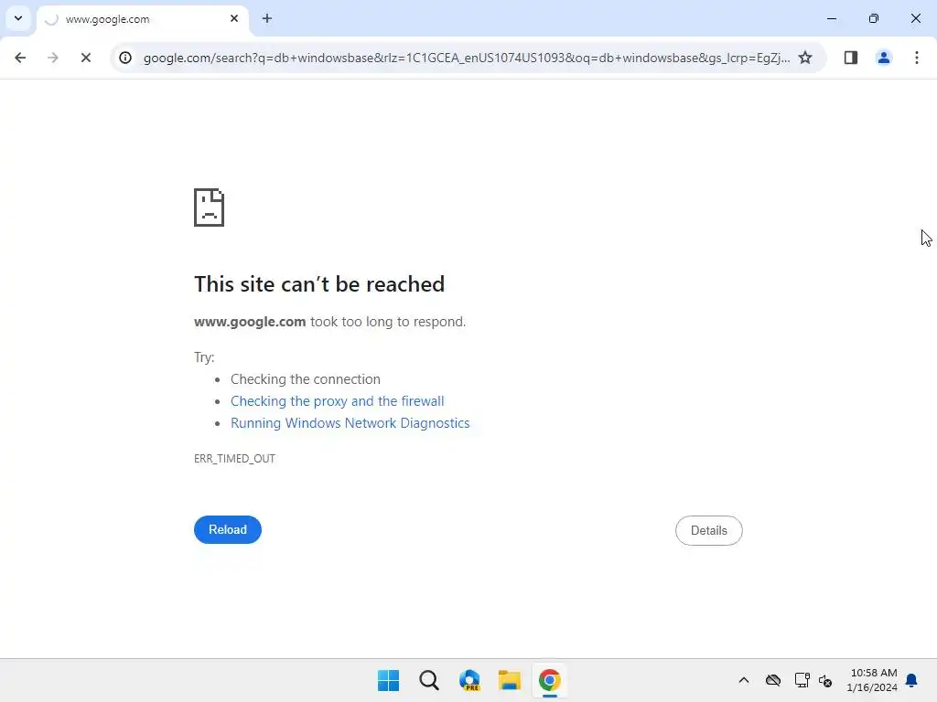Open the Chrome three-dot menu
The image size is (937, 702).
pos(917,58)
